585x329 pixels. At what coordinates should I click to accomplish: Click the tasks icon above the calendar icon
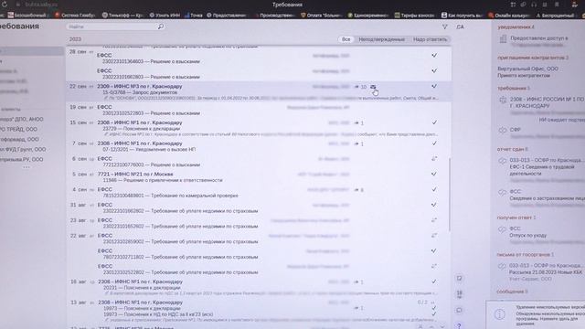pyautogui.click(x=459, y=278)
